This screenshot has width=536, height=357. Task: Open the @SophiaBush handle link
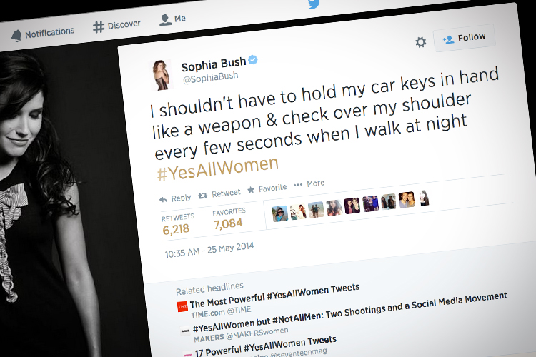click(x=210, y=78)
